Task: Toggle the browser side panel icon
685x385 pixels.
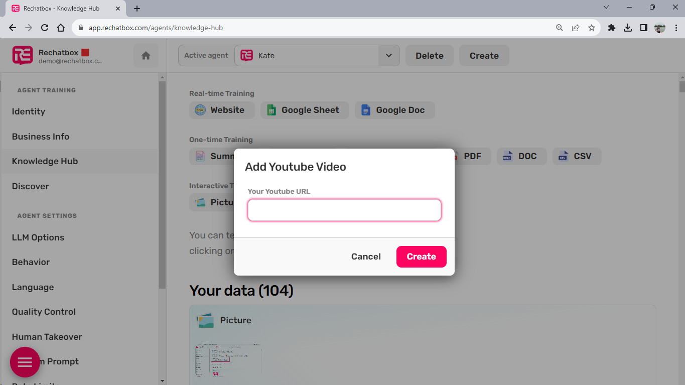Action: tap(644, 28)
